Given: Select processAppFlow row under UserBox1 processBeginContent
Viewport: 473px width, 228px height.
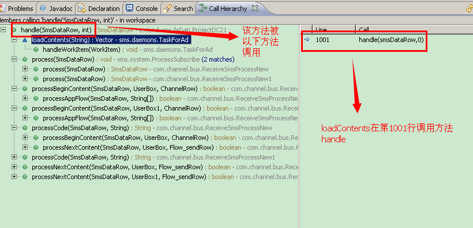Looking at the screenshot, I should pos(170,118).
